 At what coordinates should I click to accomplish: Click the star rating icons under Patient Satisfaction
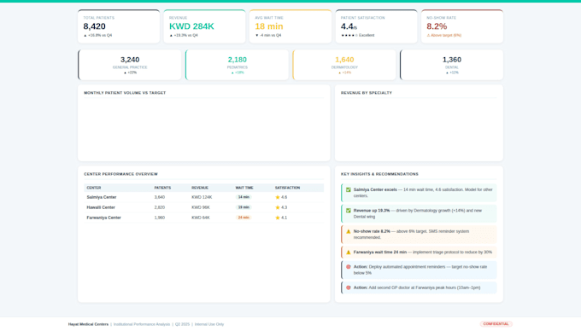tap(349, 36)
